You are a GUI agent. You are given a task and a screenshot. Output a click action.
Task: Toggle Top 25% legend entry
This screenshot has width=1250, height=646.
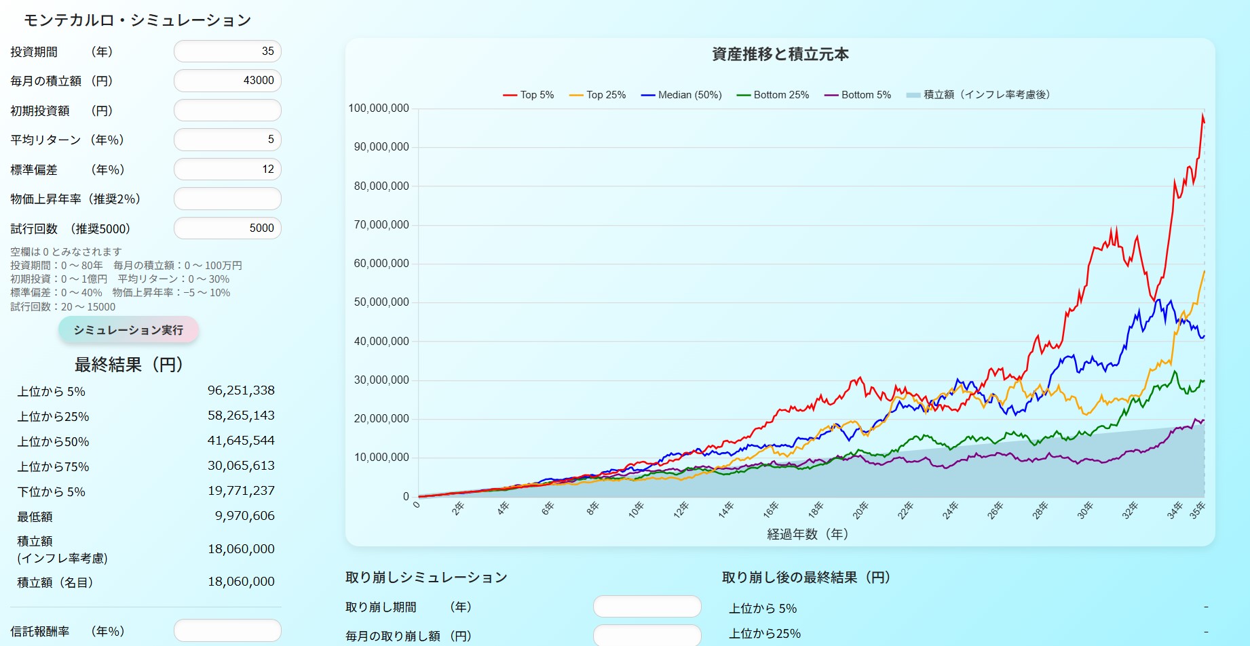click(597, 95)
